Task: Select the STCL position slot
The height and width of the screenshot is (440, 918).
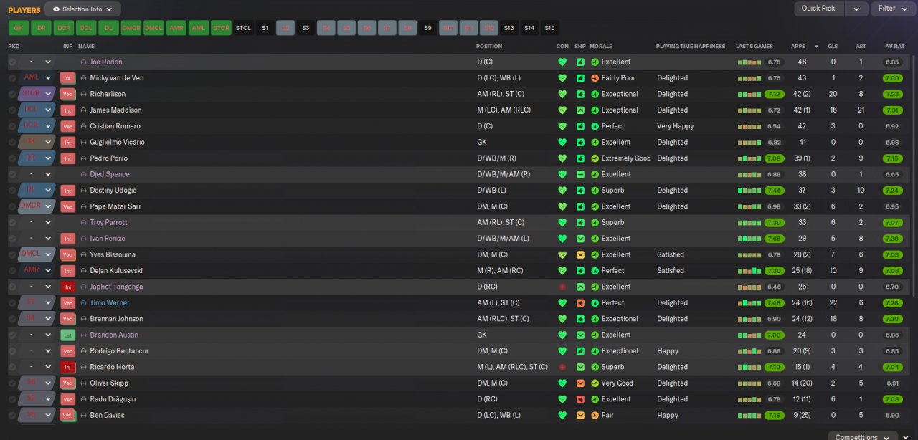Action: click(243, 28)
